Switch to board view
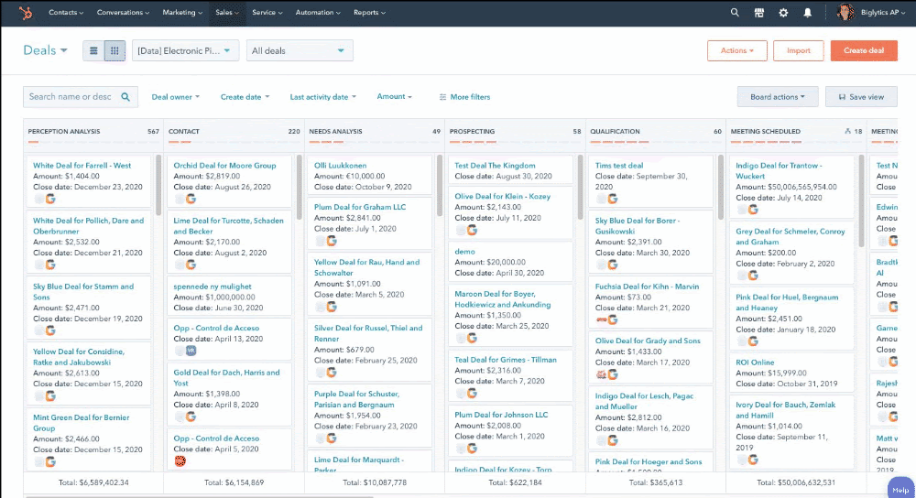Screen dimensions: 916x498 coord(114,51)
